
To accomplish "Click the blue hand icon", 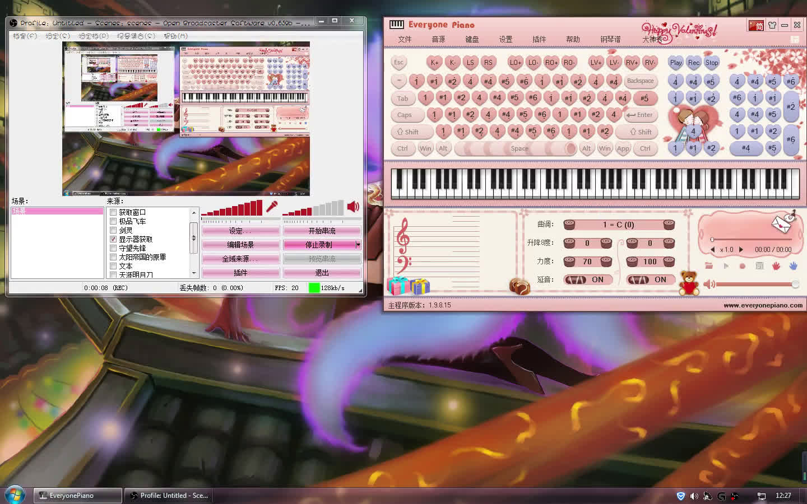I will click(793, 266).
